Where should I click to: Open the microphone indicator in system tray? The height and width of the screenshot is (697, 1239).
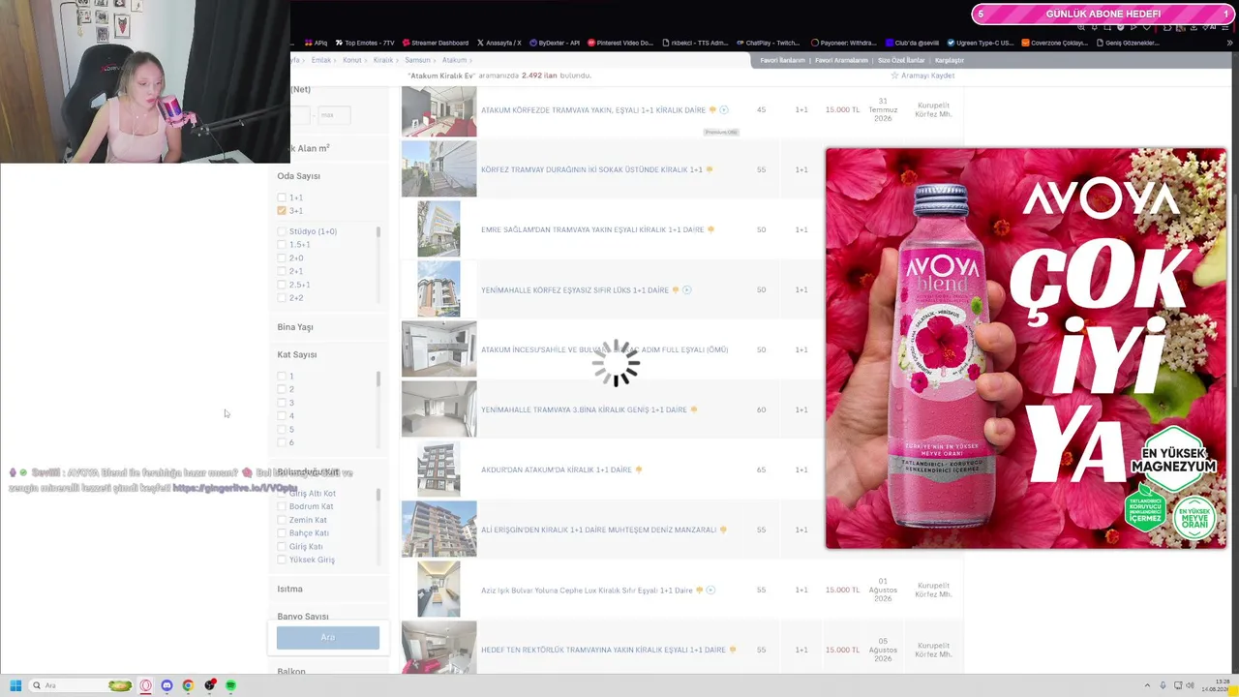pyautogui.click(x=1163, y=685)
